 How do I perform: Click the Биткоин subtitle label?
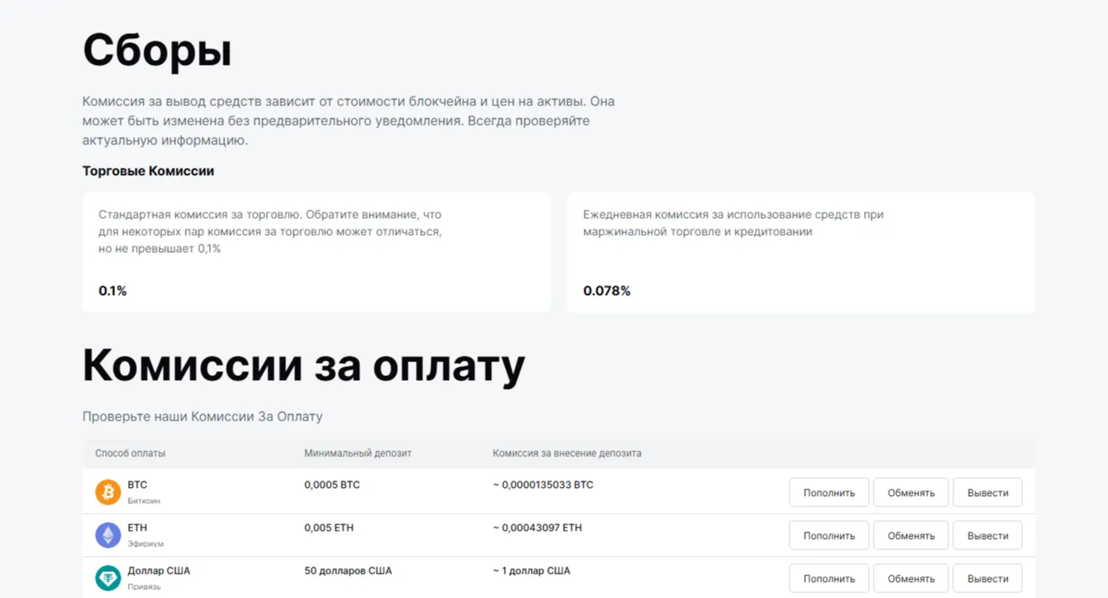point(143,501)
